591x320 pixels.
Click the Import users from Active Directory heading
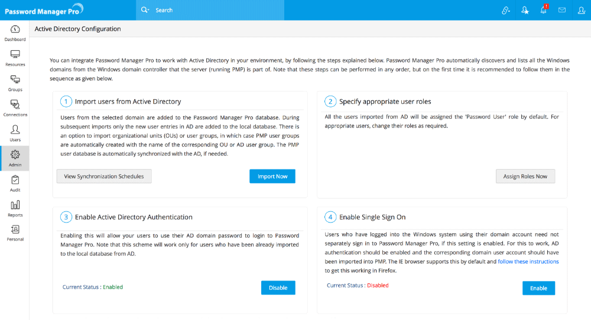pyautogui.click(x=128, y=102)
